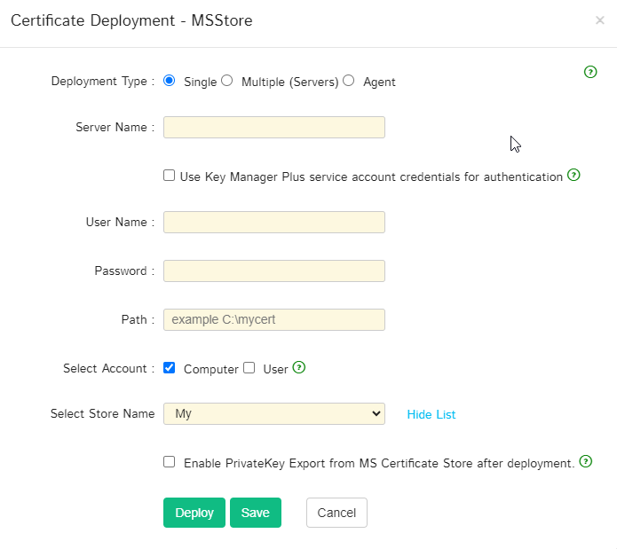Image resolution: width=617 pixels, height=549 pixels.
Task: Enable Key Manager Plus service account credentials
Action: tap(170, 176)
